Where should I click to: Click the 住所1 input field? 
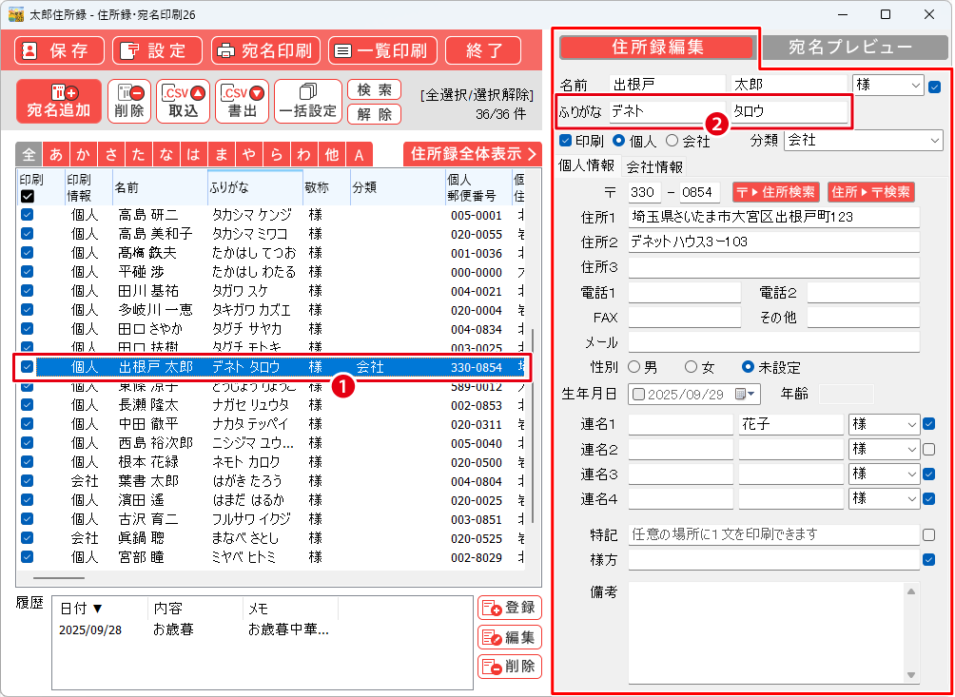pyautogui.click(x=773, y=217)
